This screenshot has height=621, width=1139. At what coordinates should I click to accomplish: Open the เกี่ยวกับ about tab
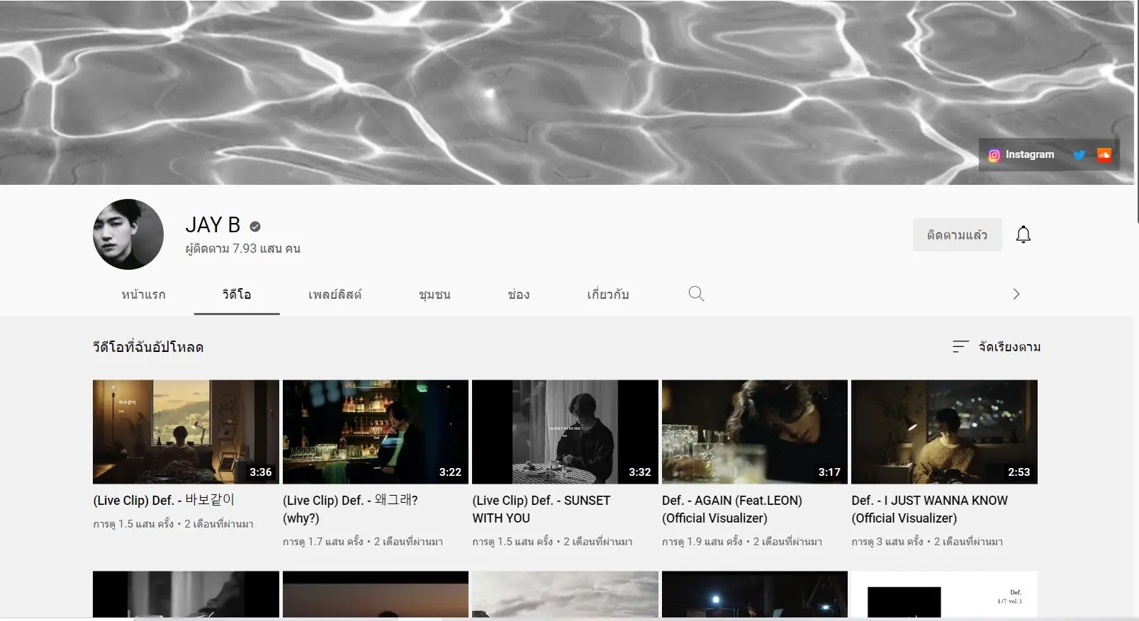(x=607, y=295)
